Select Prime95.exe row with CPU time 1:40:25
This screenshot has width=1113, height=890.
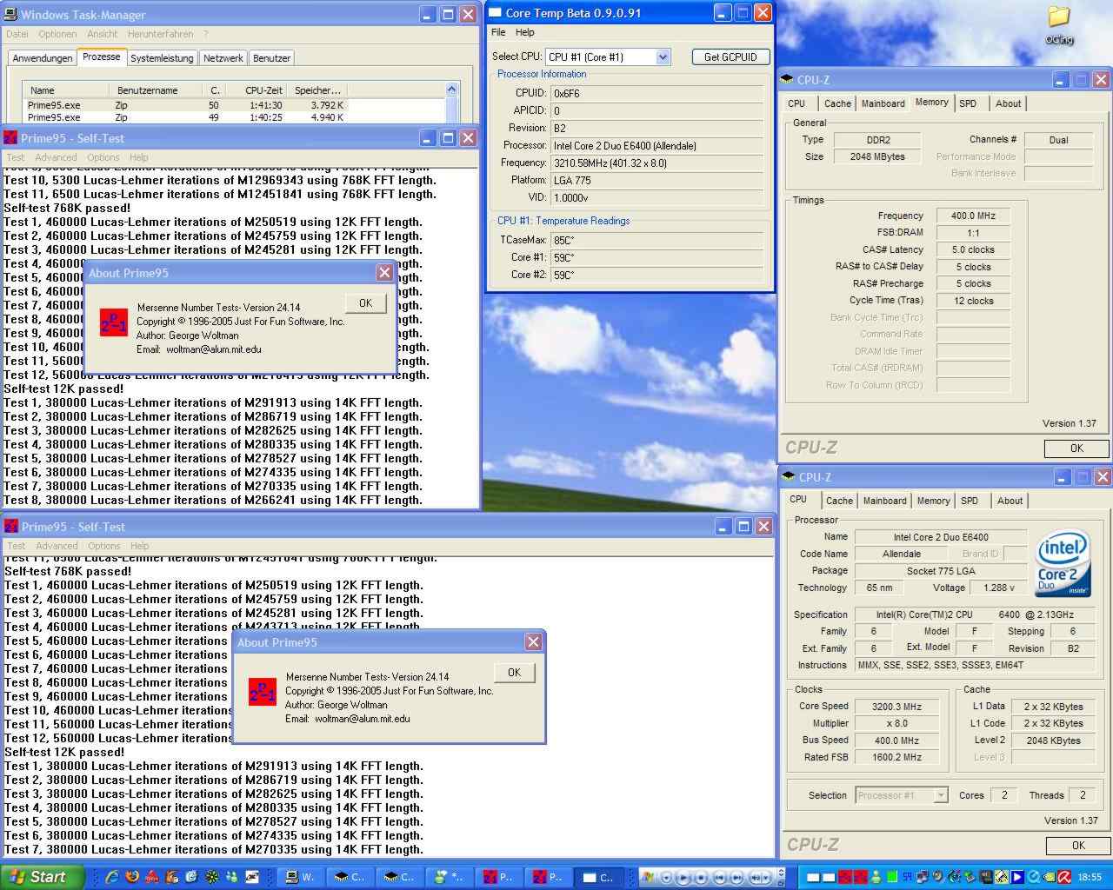point(186,117)
